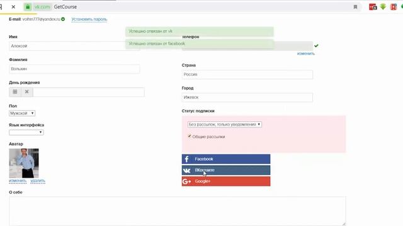Click the vk.com domain in address bar
The image size is (403, 226).
[42, 7]
